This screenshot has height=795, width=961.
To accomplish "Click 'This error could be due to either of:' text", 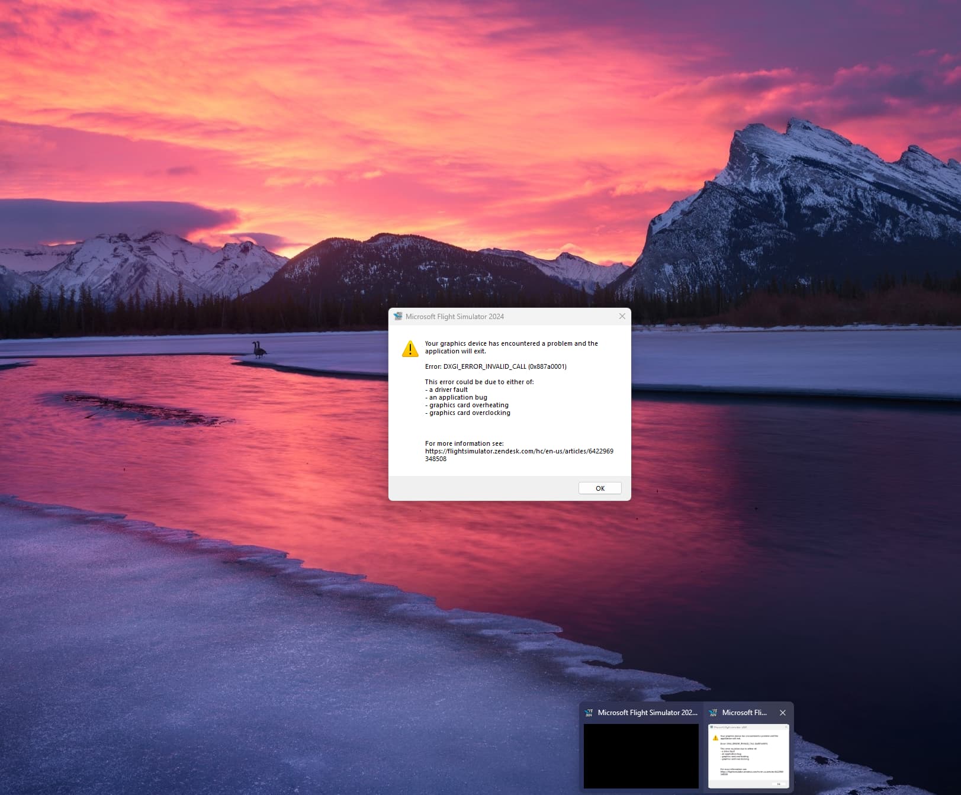I will (x=479, y=382).
